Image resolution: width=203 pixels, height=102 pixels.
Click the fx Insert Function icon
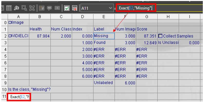click(x=17, y=8)
